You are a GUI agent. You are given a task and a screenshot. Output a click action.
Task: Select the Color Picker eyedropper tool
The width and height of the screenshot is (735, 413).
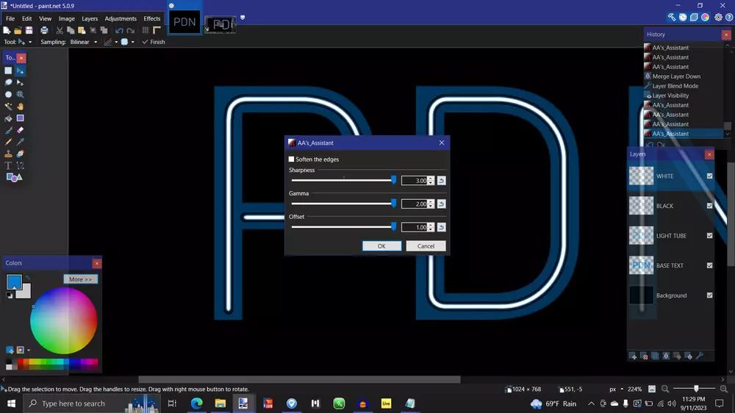(20, 142)
